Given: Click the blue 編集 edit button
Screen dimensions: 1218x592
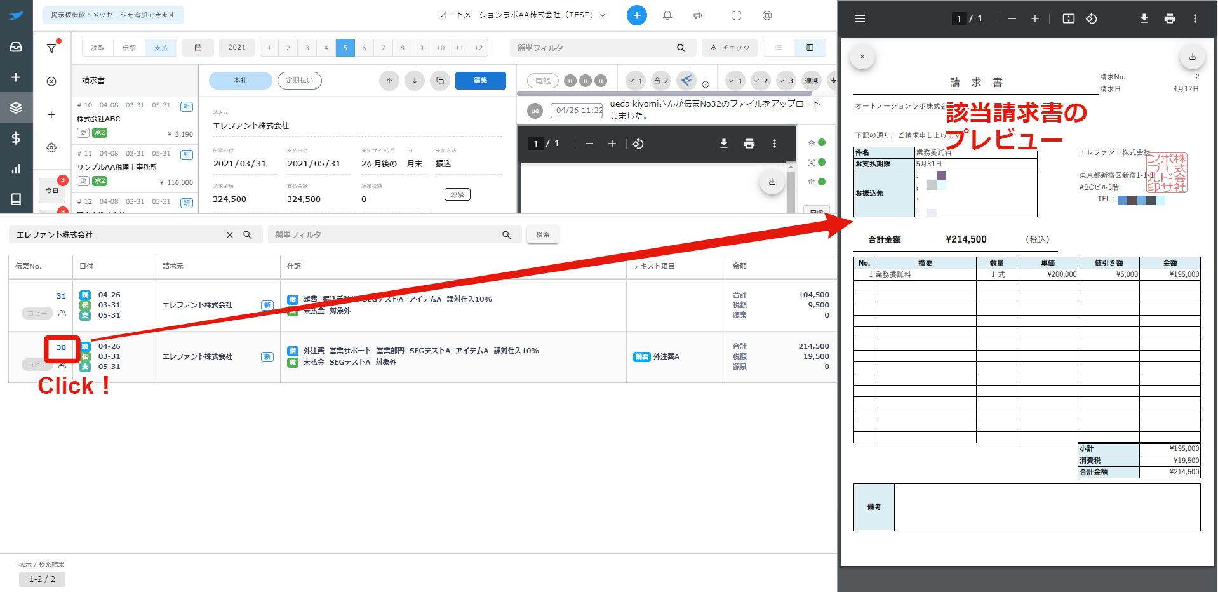Looking at the screenshot, I should tap(481, 81).
